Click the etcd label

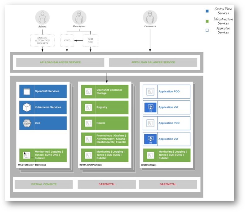point(38,123)
